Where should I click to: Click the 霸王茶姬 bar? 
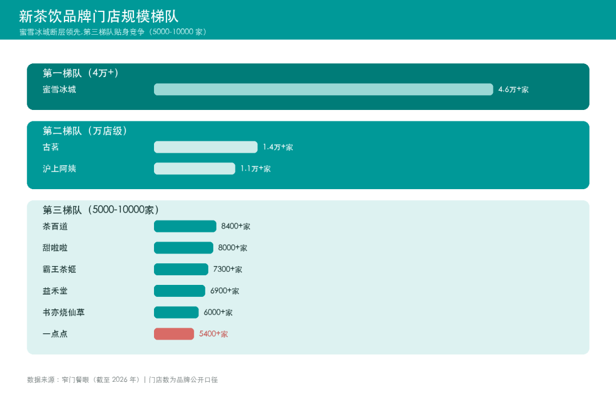click(x=181, y=270)
